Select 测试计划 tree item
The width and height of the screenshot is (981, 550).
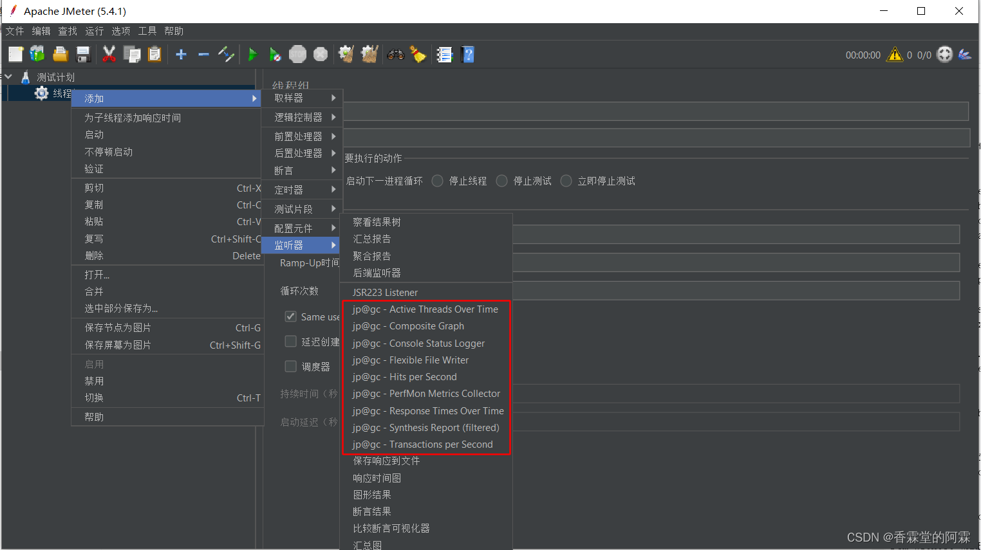55,77
